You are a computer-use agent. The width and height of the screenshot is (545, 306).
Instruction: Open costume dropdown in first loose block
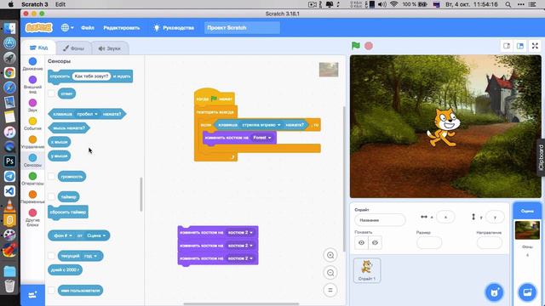[x=240, y=232]
